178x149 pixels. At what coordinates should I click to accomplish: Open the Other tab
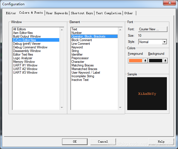[x=129, y=13]
